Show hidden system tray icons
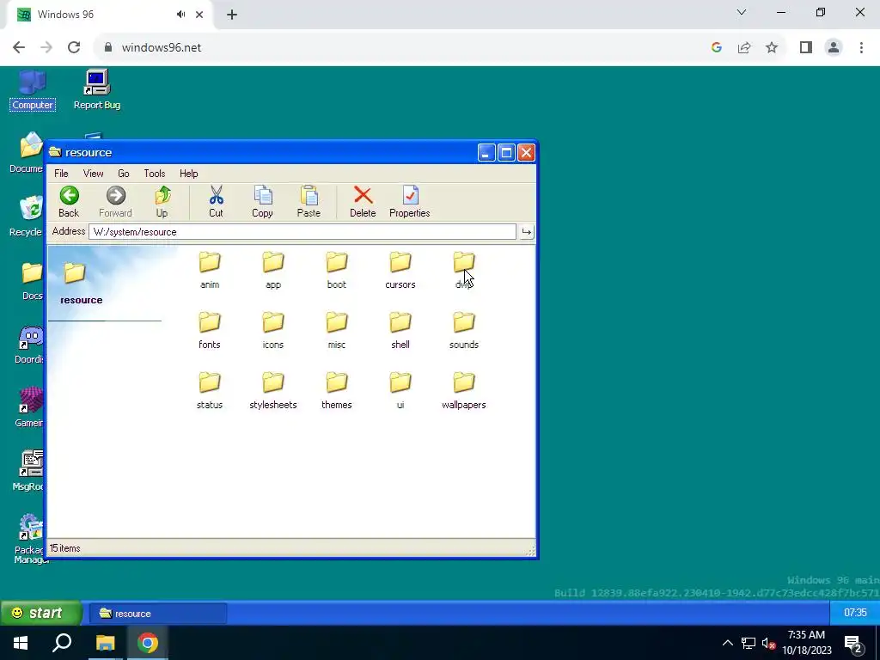This screenshot has width=880, height=660. tap(727, 643)
